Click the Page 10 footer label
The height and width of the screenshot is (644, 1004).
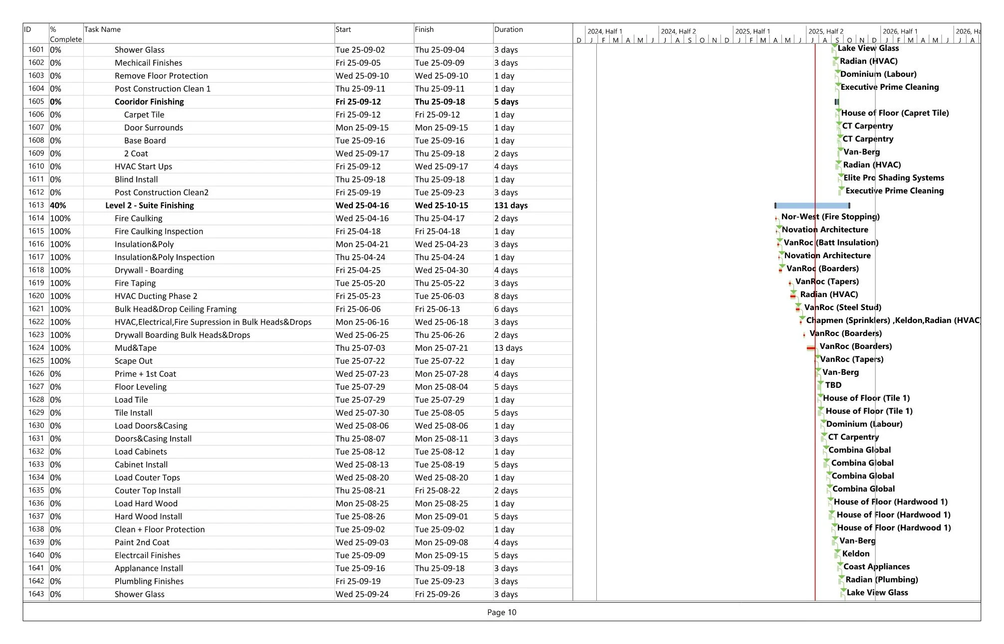coord(502,612)
